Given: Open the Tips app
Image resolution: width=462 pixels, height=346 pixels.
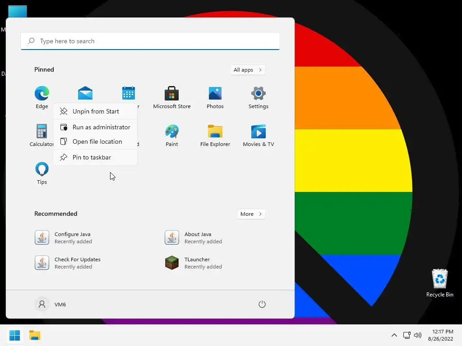Looking at the screenshot, I should coord(42,173).
